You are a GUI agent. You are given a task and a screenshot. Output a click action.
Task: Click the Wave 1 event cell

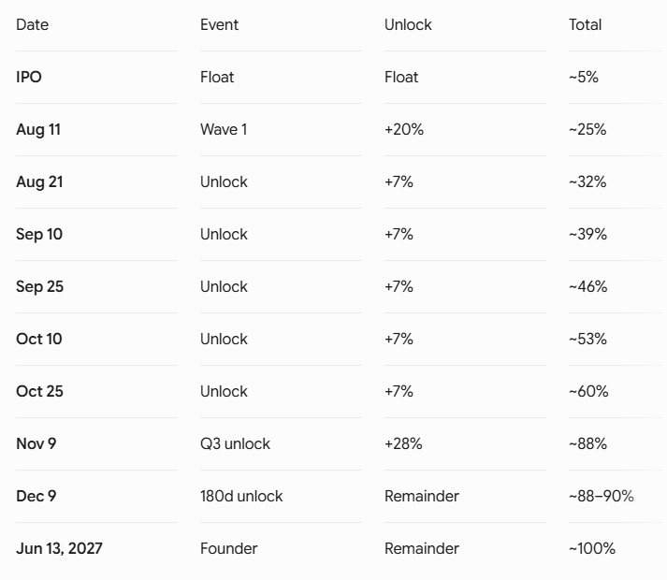[x=224, y=129]
